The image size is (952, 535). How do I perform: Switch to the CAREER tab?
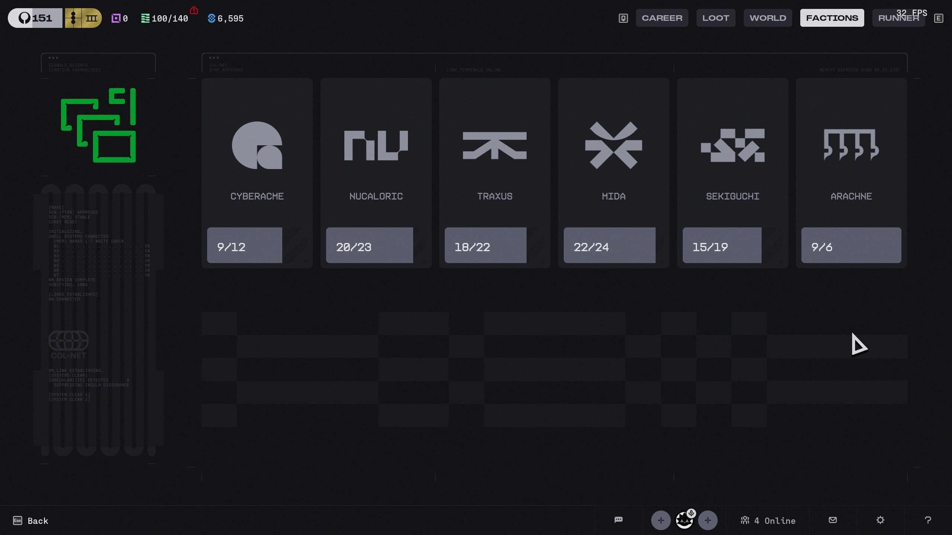[x=662, y=18]
